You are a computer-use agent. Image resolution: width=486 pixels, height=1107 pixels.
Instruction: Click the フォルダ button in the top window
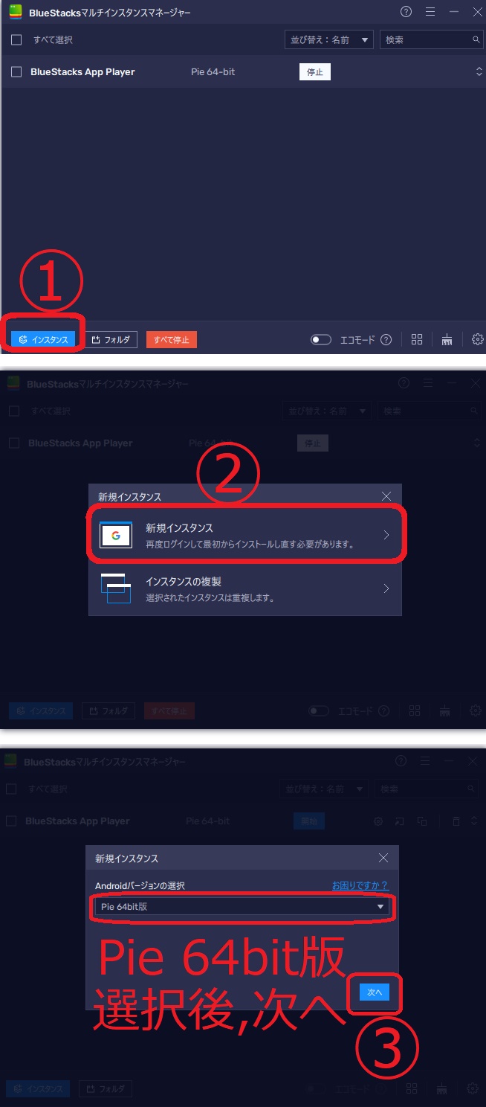[x=111, y=340]
